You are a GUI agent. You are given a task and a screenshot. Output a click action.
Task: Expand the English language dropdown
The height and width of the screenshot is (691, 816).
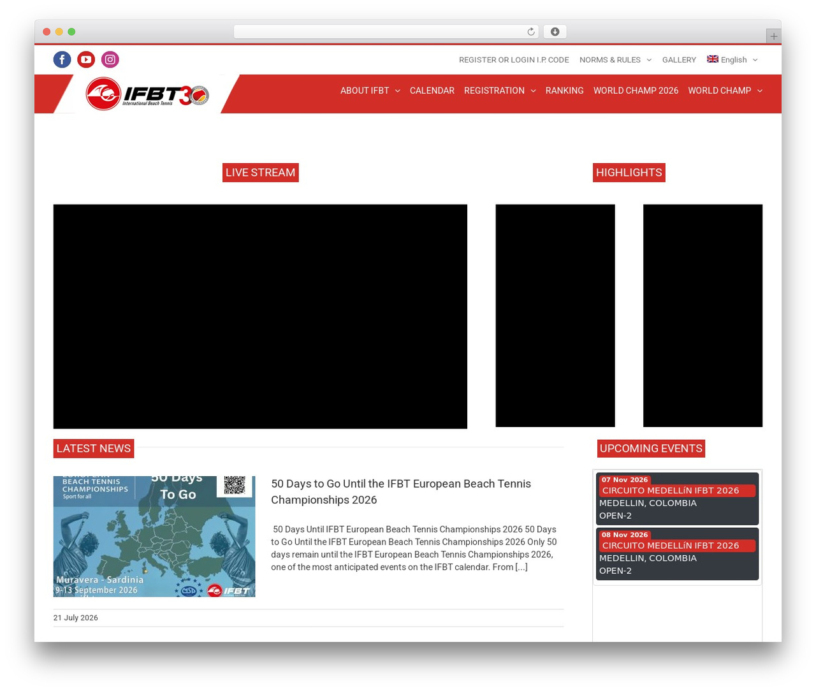(755, 60)
